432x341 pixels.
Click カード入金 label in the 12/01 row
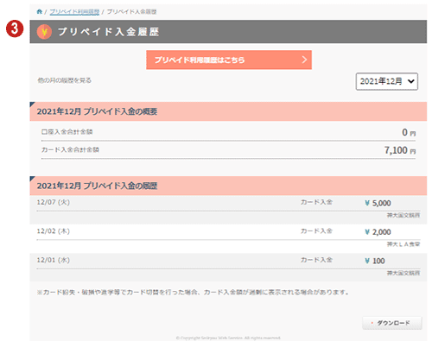tap(316, 260)
